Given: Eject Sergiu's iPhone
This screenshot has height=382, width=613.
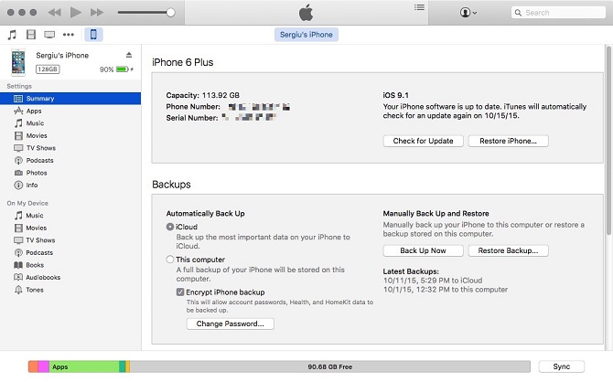Looking at the screenshot, I should (x=129, y=56).
